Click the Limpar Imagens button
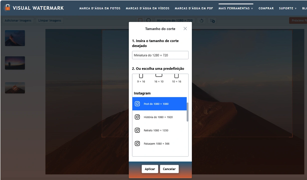 click(x=50, y=20)
